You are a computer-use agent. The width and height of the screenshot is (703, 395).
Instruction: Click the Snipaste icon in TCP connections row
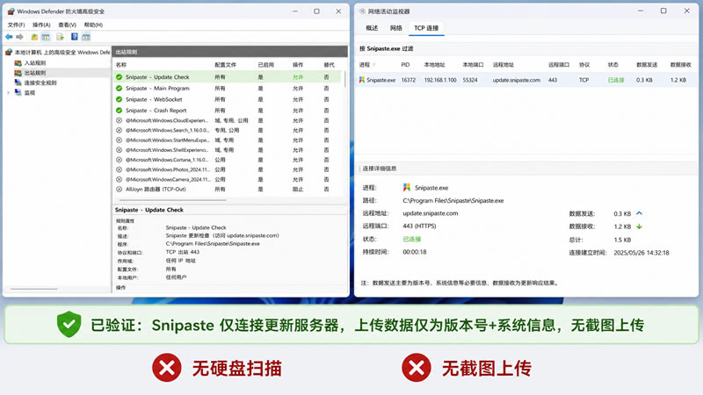pyautogui.click(x=362, y=80)
